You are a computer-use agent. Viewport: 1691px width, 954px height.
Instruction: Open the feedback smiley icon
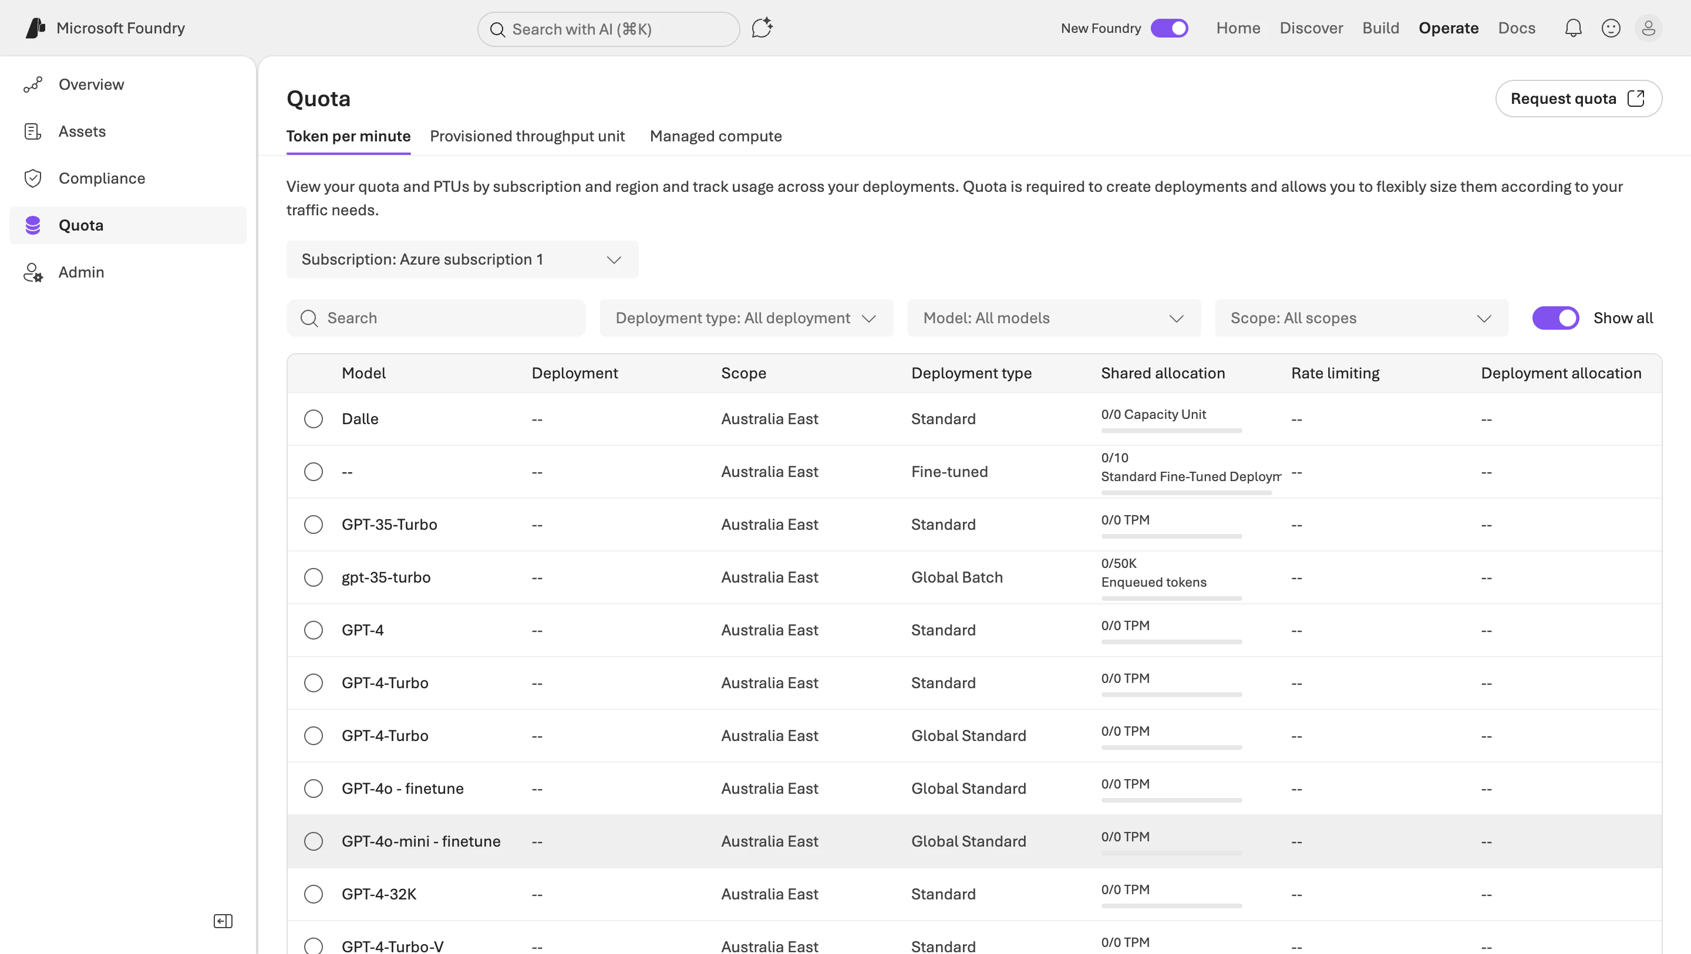(x=1610, y=28)
